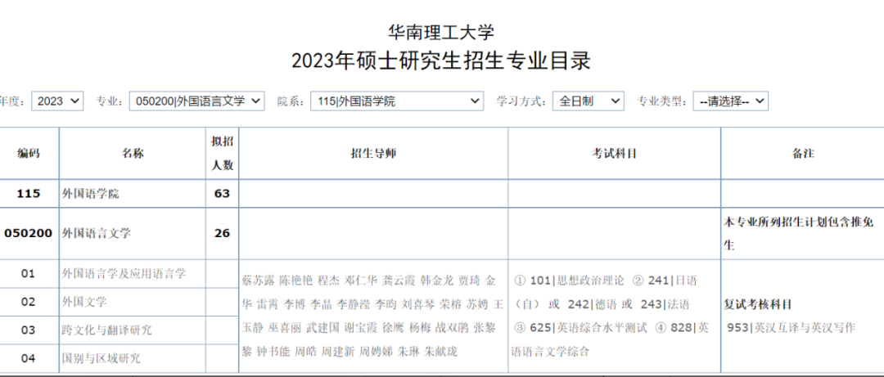Click the 953|英汉互译与英汉写作 retest subject

(792, 328)
